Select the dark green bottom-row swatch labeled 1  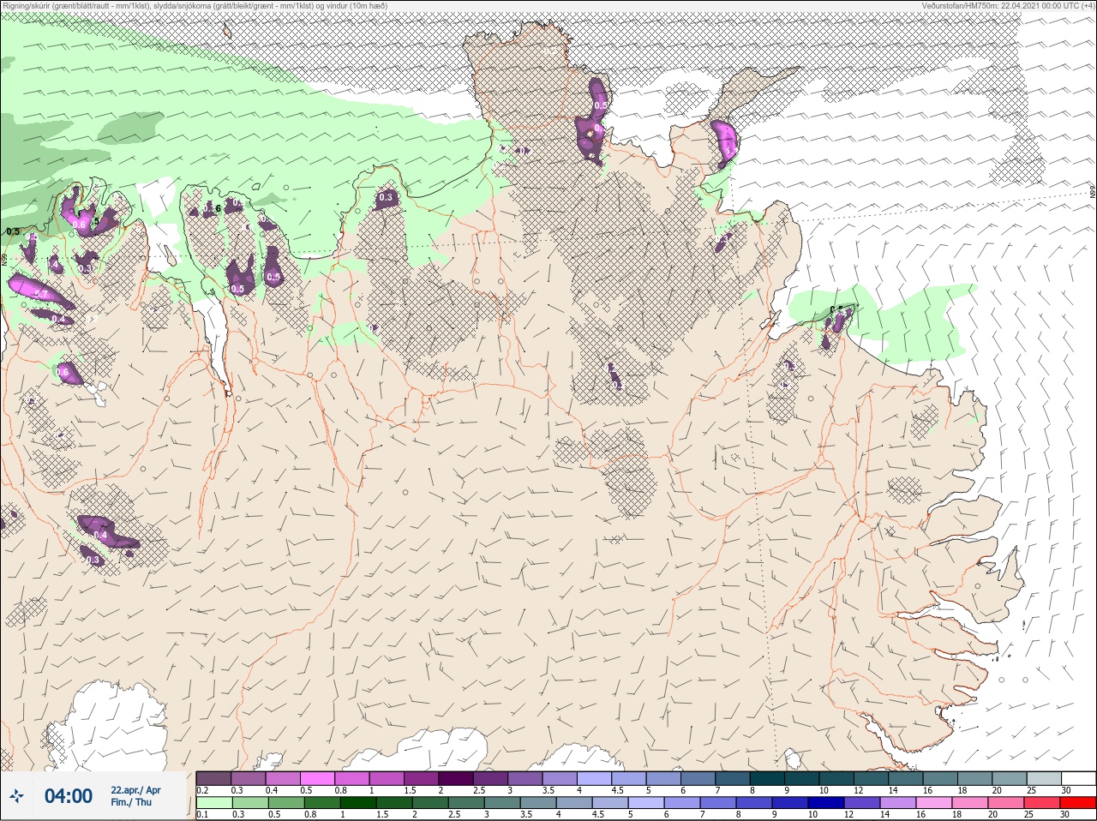pyautogui.click(x=357, y=803)
